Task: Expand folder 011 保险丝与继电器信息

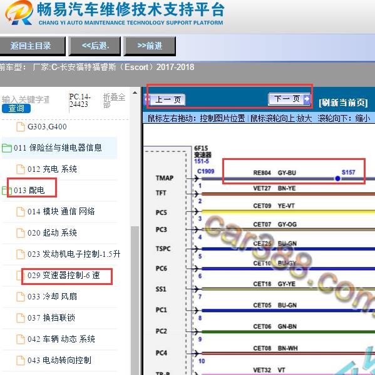Action: click(58, 147)
